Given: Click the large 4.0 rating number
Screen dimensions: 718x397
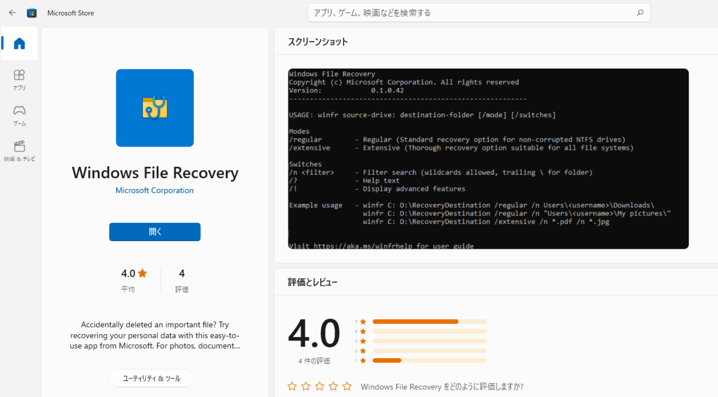Looking at the screenshot, I should point(314,333).
